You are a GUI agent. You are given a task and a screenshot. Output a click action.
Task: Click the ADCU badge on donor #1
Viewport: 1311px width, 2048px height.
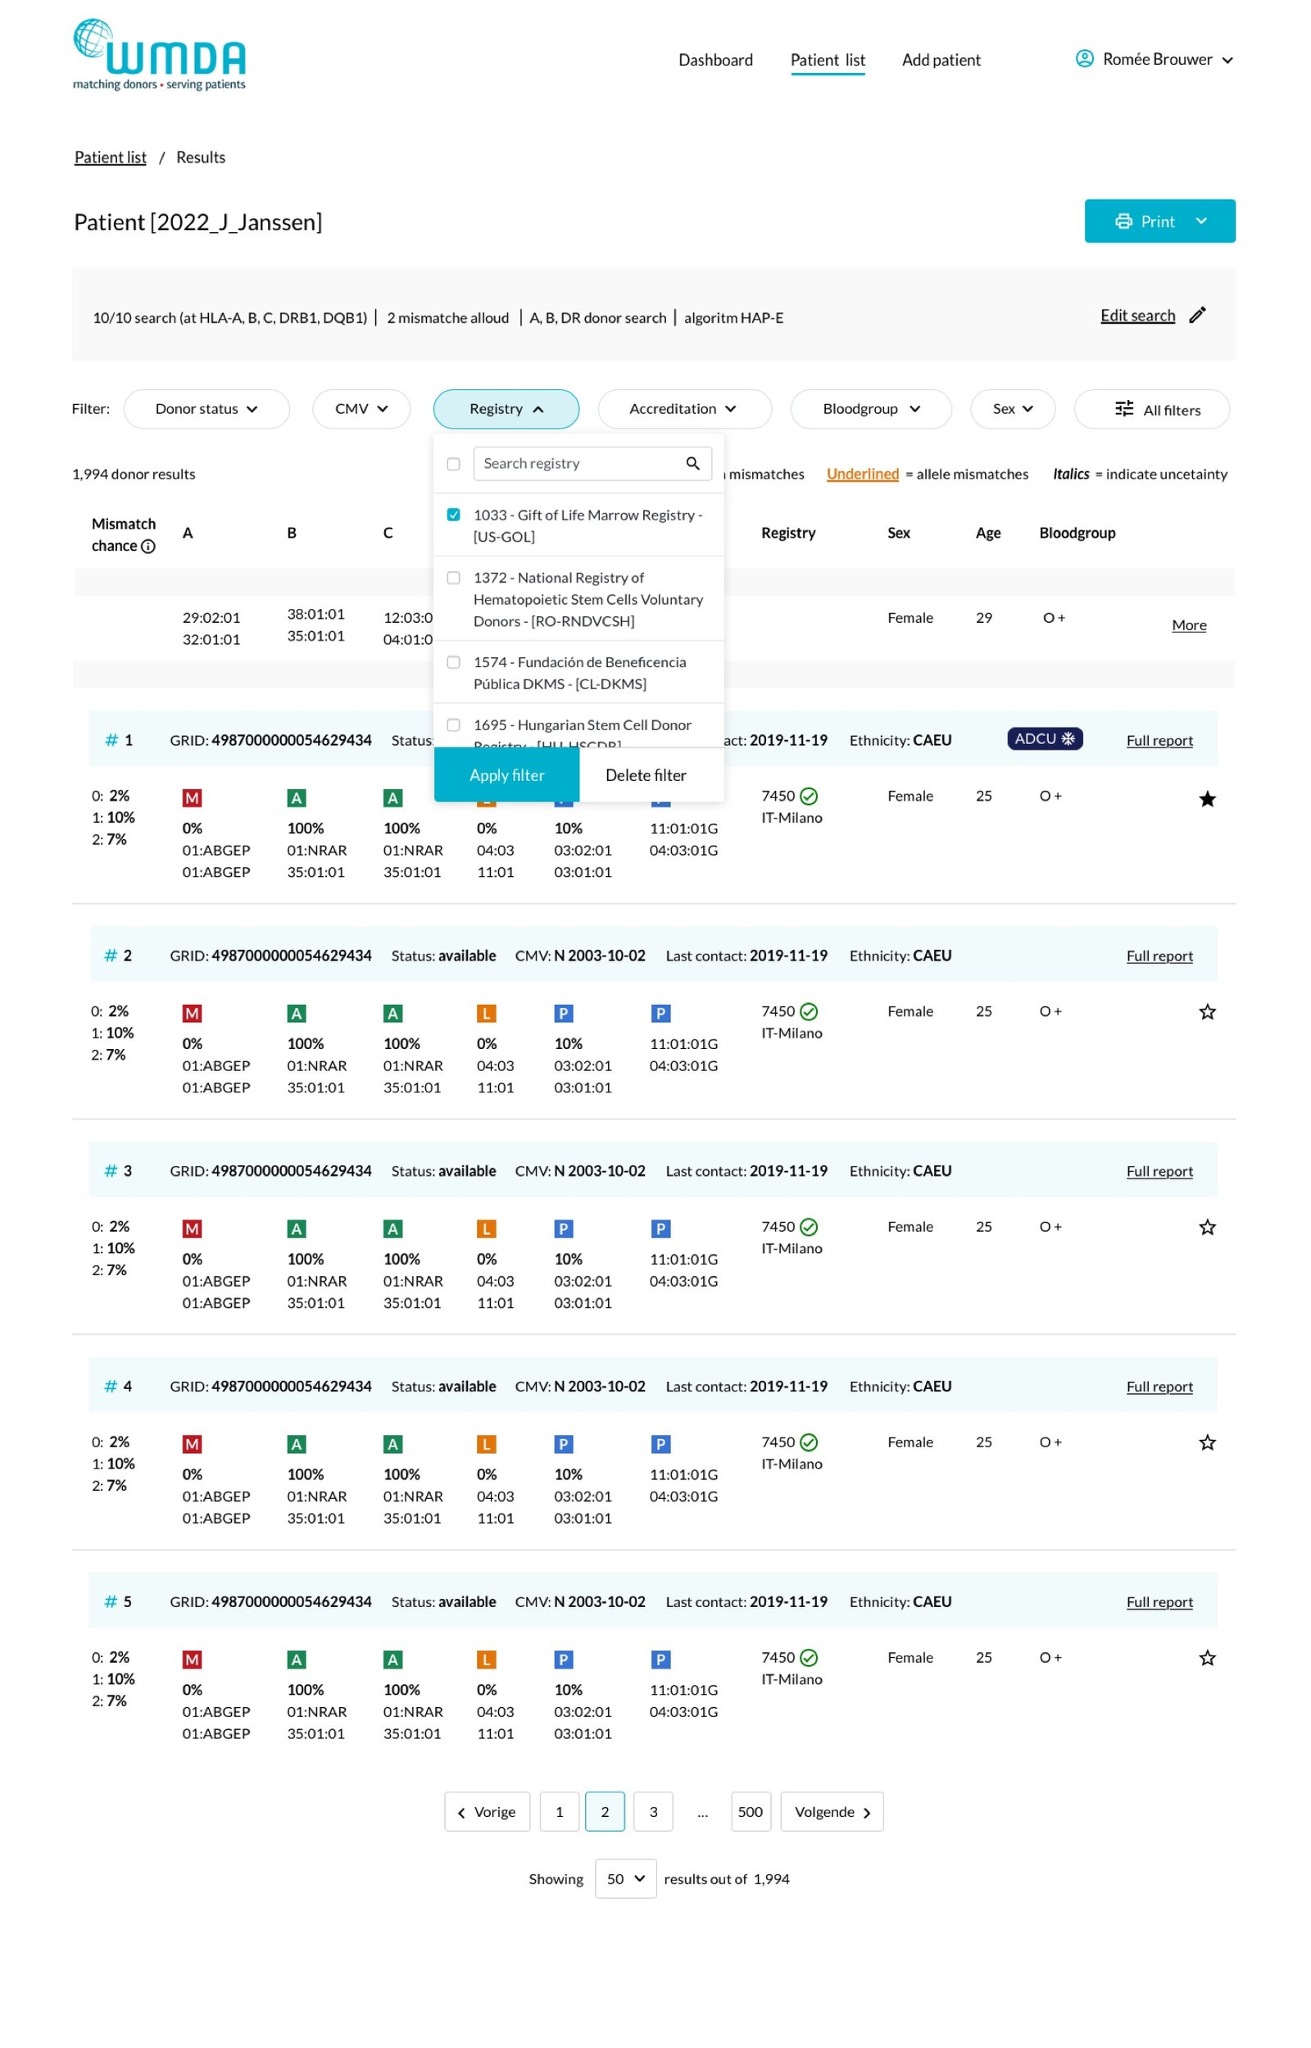point(1044,739)
